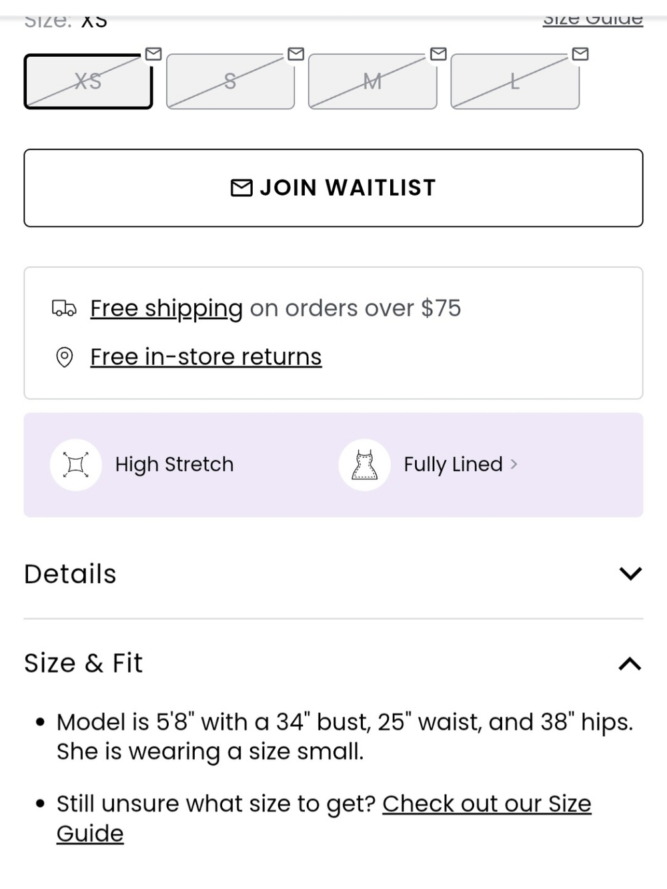This screenshot has width=667, height=889.
Task: Click the notify envelope icon on size S
Action: coord(295,53)
